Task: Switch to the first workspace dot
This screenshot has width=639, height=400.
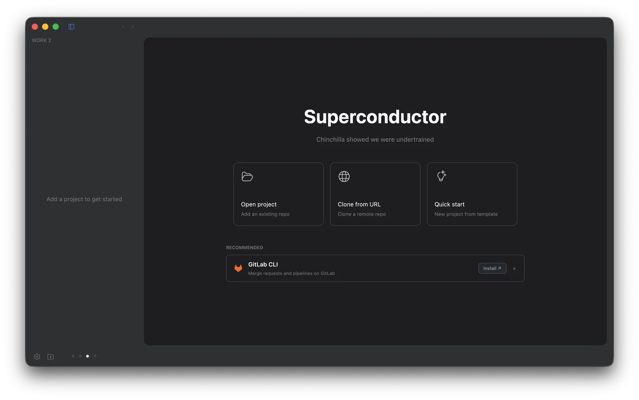Action: (73, 356)
